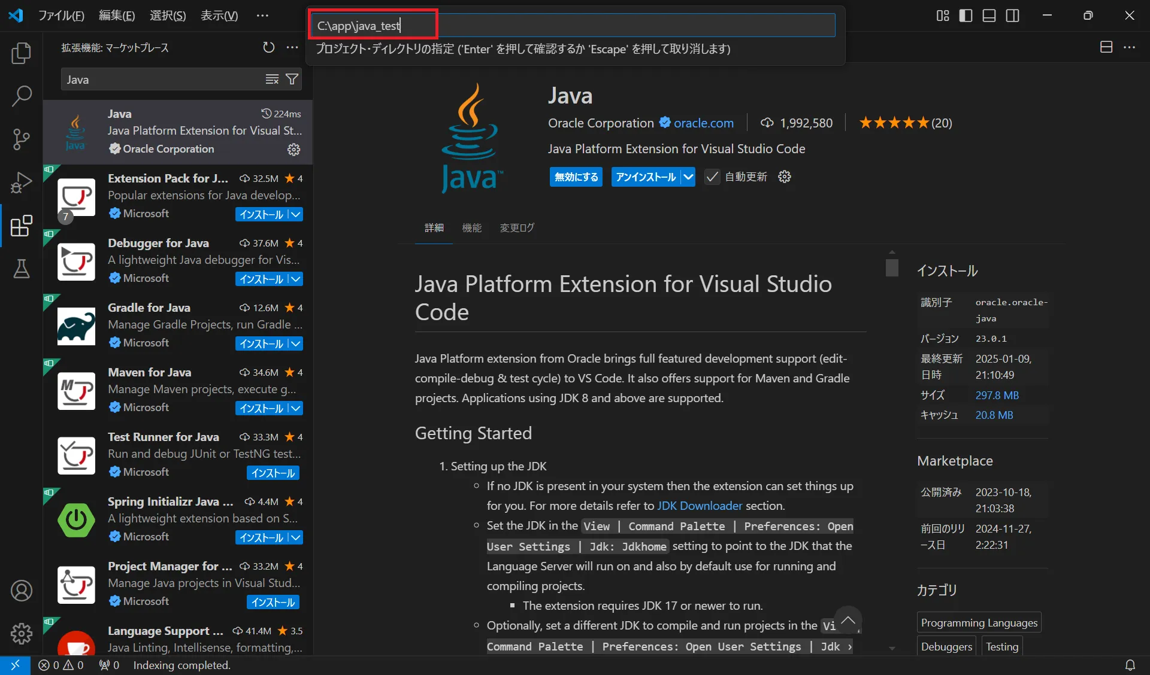Expand install dropdown for Debugger for Java
The height and width of the screenshot is (675, 1150).
tap(295, 279)
